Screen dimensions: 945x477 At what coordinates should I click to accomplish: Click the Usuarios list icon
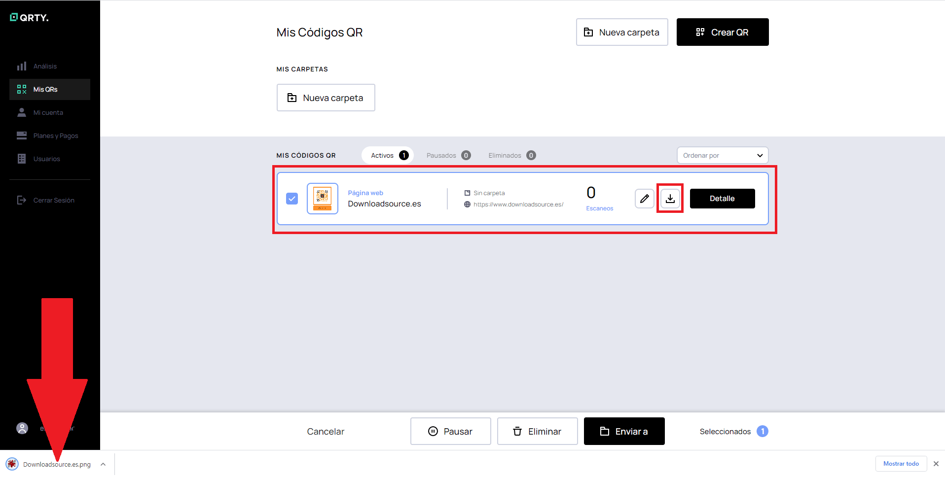[22, 159]
